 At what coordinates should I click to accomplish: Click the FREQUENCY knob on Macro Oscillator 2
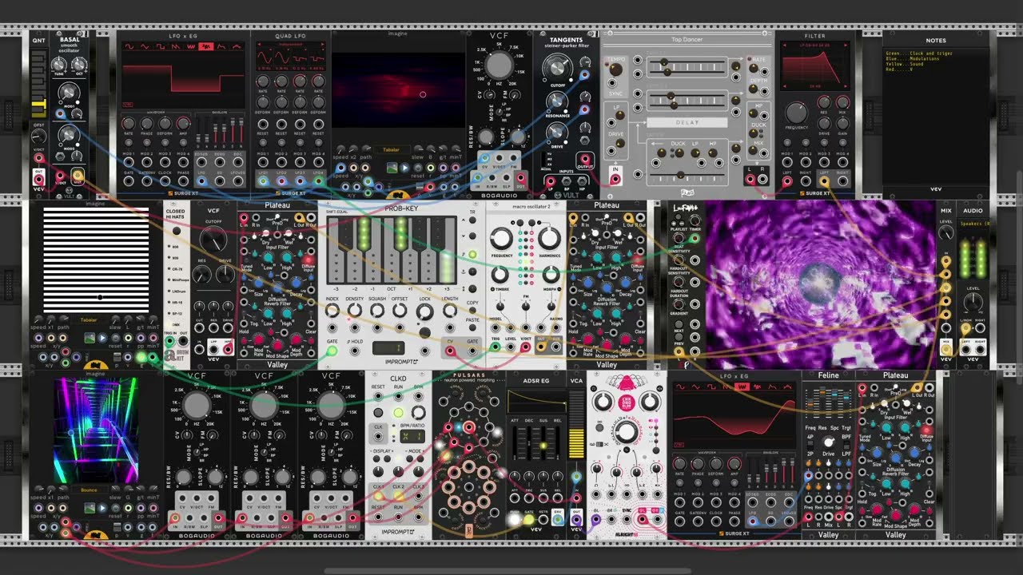(502, 237)
